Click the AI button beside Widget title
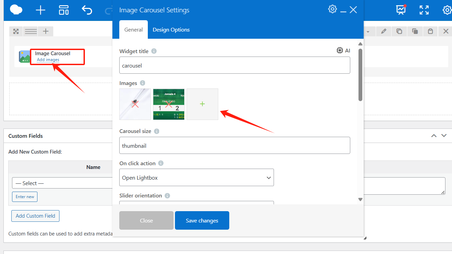 (x=343, y=51)
